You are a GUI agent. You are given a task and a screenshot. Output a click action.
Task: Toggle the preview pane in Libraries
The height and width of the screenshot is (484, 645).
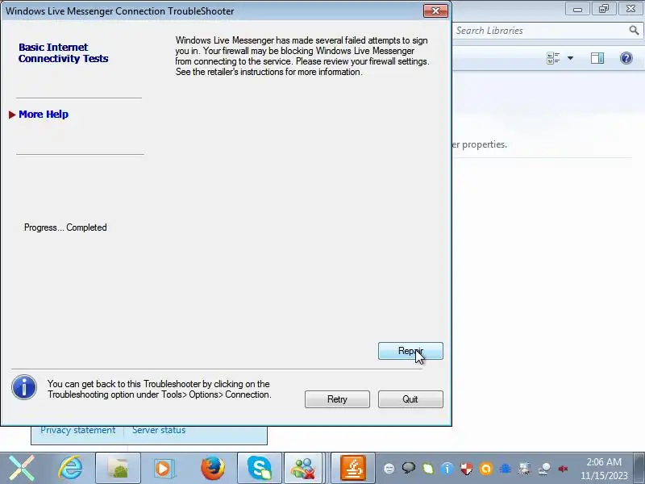[x=597, y=58]
